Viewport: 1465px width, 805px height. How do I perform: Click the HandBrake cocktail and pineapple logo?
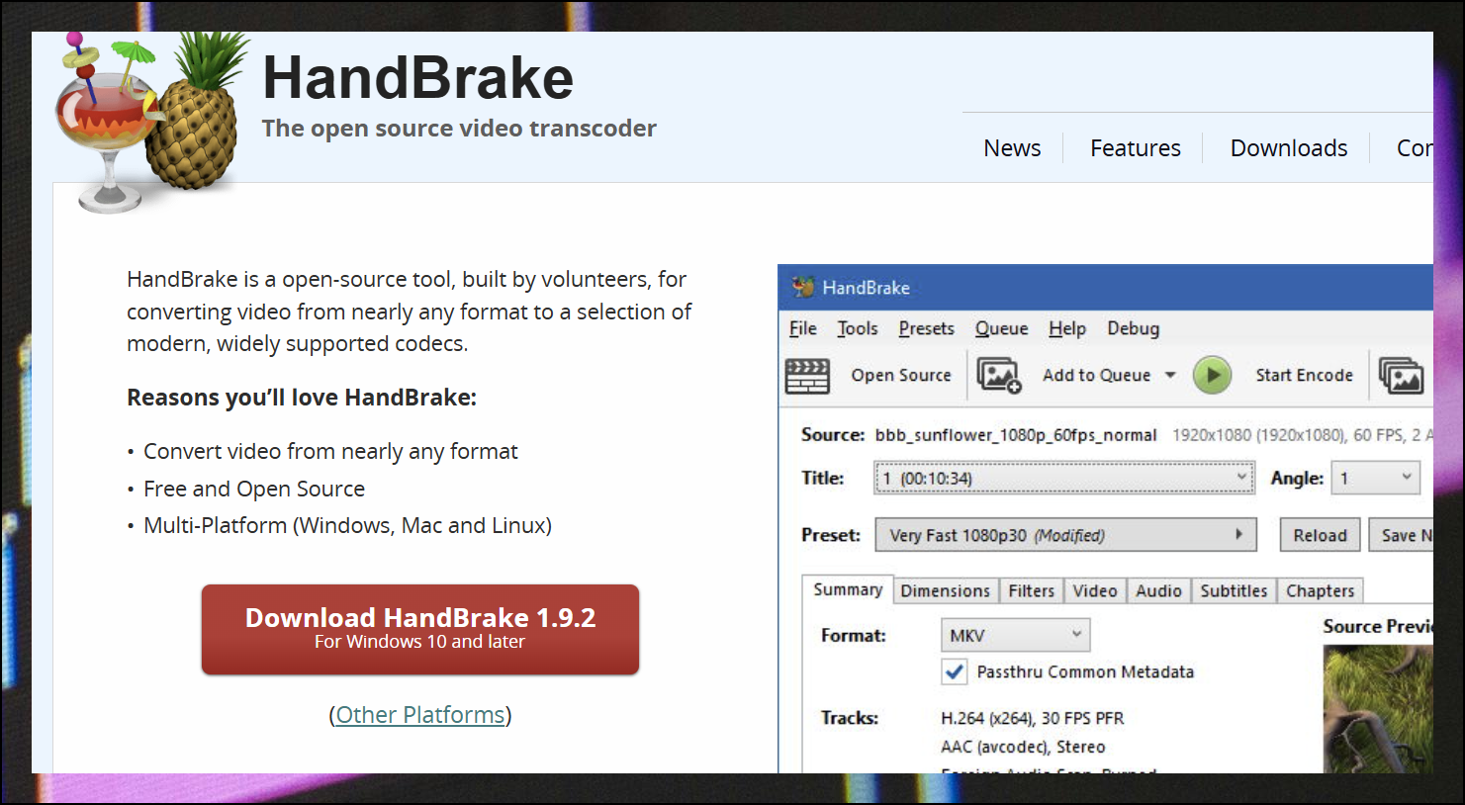[153, 122]
